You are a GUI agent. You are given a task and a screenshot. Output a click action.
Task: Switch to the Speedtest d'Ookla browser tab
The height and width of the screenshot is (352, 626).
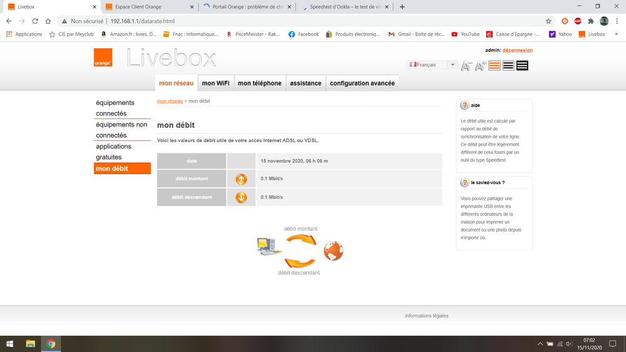coord(345,7)
